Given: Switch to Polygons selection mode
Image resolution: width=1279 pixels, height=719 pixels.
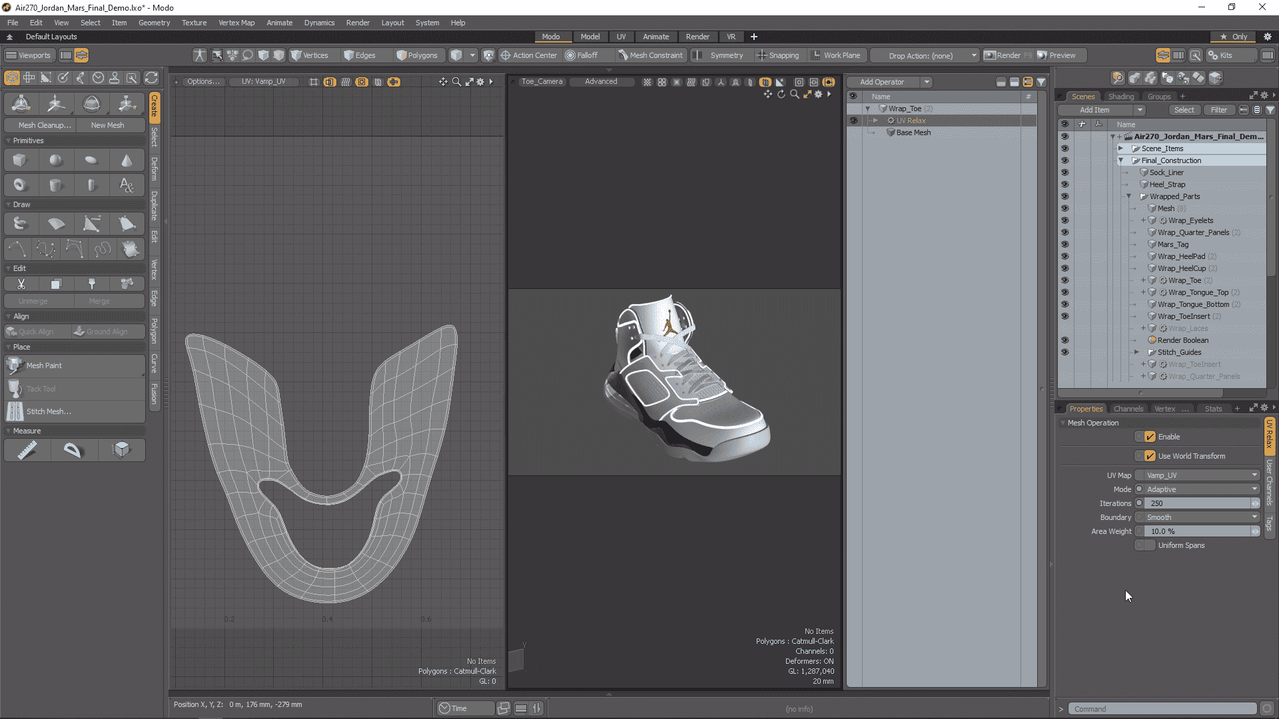Looking at the screenshot, I should point(418,55).
